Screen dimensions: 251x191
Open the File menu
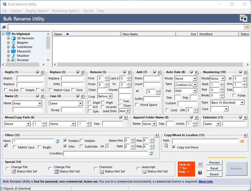click(x=5, y=11)
